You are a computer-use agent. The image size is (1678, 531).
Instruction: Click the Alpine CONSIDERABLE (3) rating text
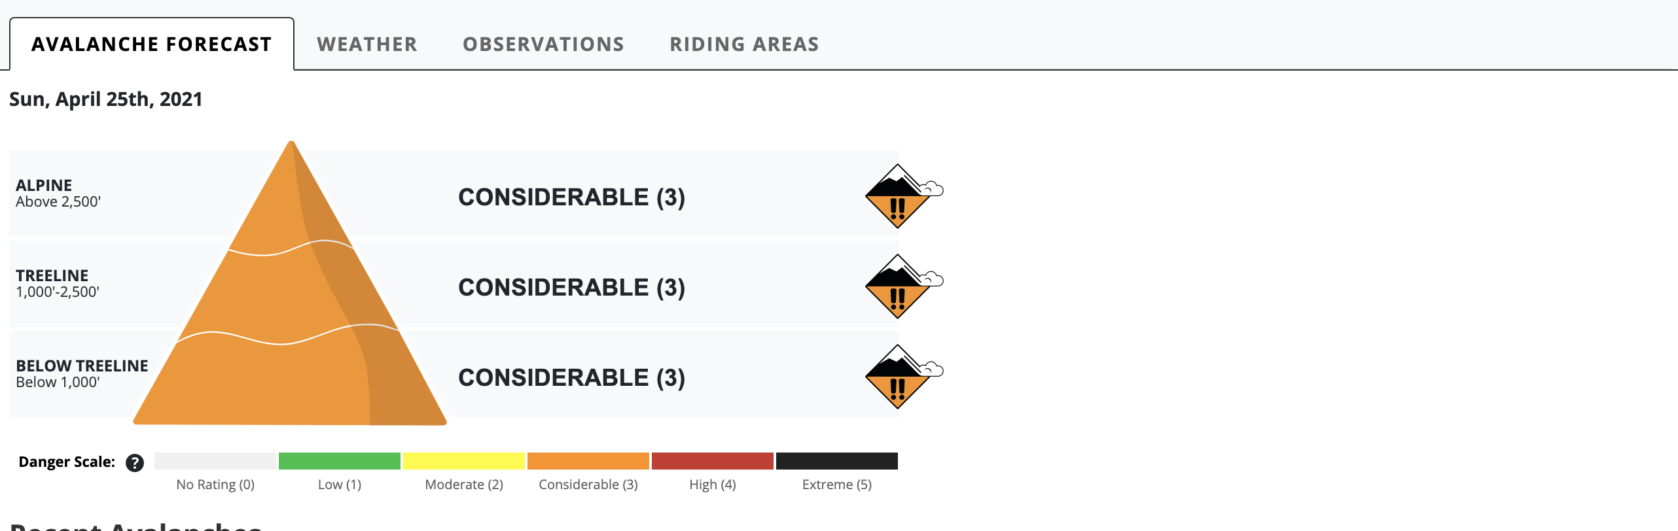571,197
